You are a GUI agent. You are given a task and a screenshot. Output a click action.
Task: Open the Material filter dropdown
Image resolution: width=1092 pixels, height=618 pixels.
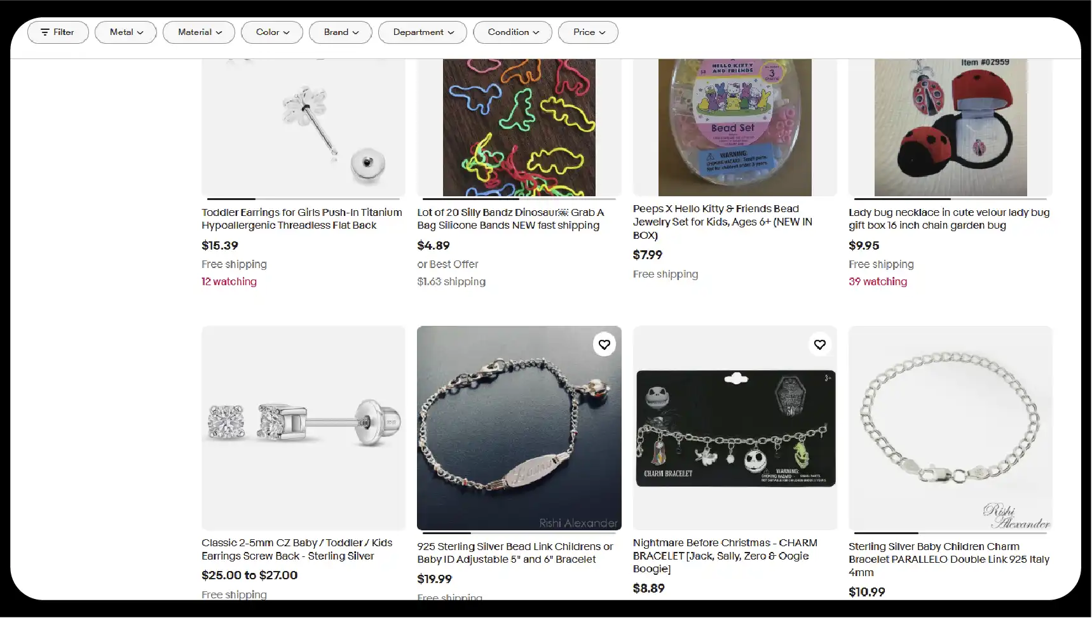[x=199, y=32]
